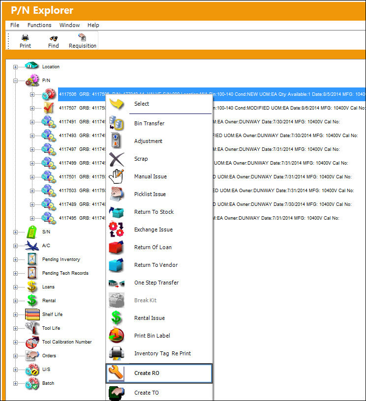Choose Rental Issue from context menu
Viewport: 366px width, 401px height.
pyautogui.click(x=159, y=318)
